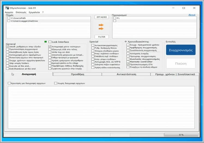
Task: Open the About link
Action: pyautogui.click(x=192, y=15)
